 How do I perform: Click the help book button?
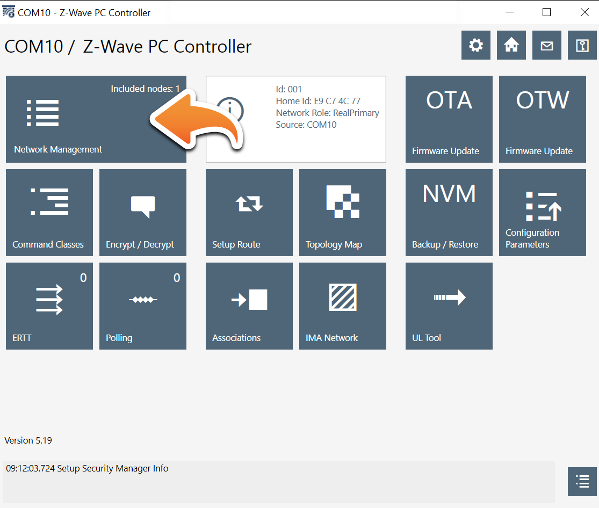click(x=582, y=45)
